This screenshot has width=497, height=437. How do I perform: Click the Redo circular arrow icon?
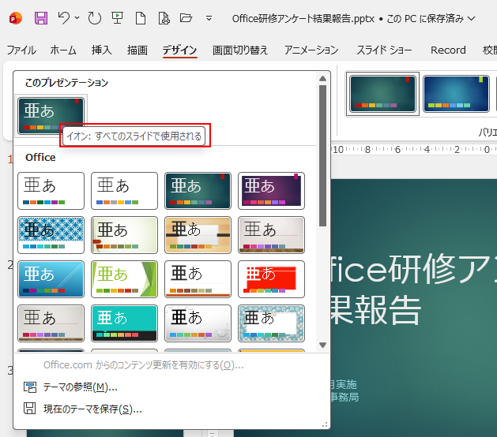point(95,18)
